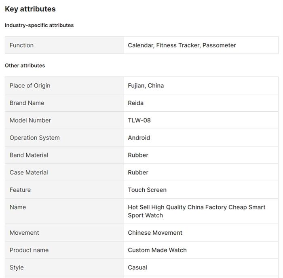Viewport: 283px width, 278px height.
Task: Click the Android value cell
Action: 139,138
